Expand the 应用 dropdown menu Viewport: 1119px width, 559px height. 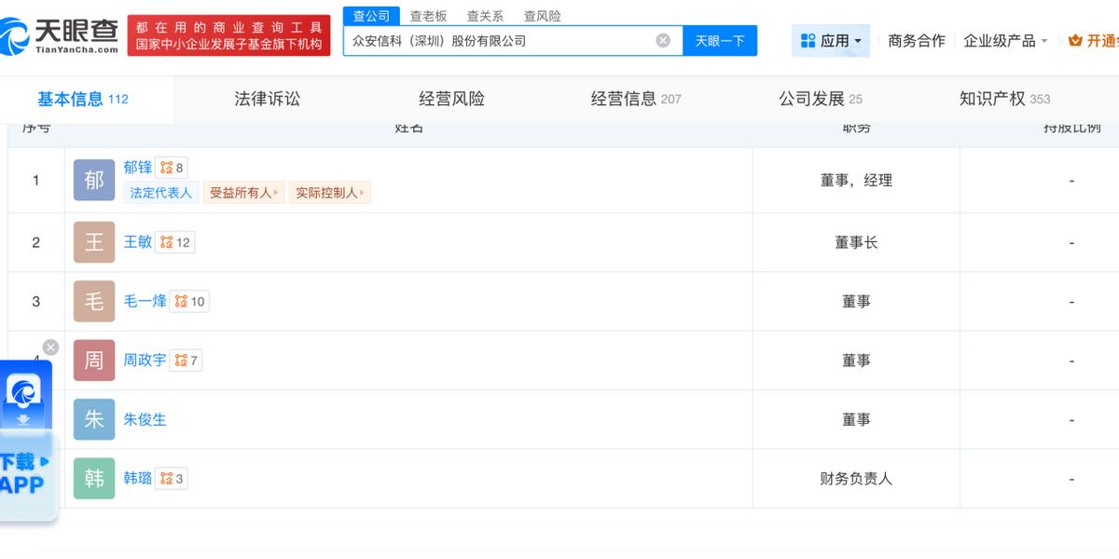click(831, 41)
